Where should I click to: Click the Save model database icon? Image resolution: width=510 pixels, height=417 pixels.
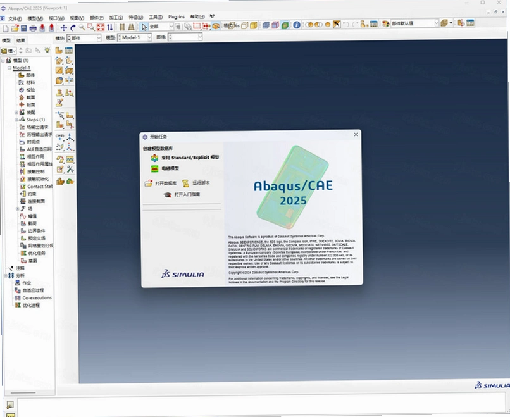(24, 28)
